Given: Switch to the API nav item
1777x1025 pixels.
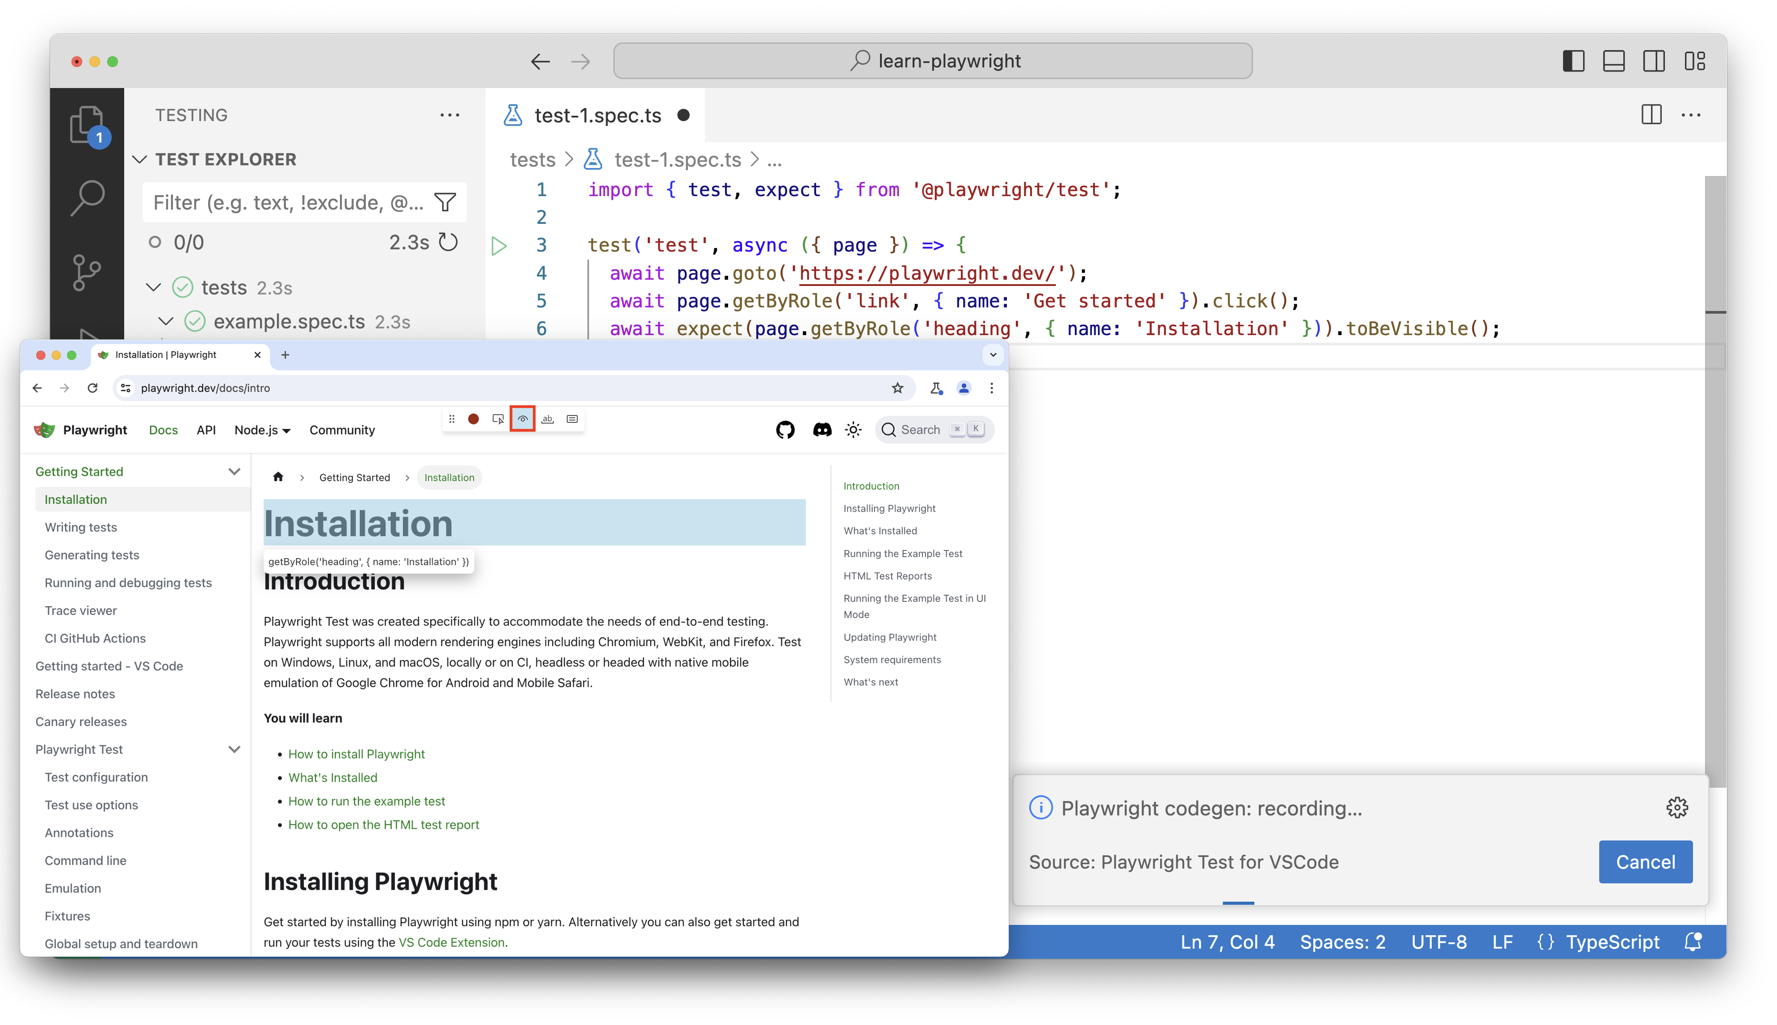Looking at the screenshot, I should (x=205, y=430).
